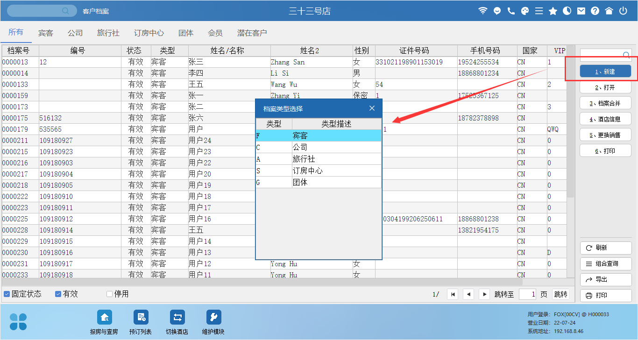Image resolution: width=638 pixels, height=340 pixels.
Task: Open the phone call icon
Action: tap(511, 11)
